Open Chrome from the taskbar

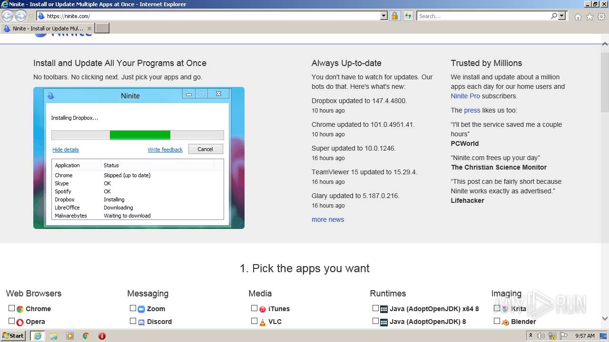tap(86, 336)
